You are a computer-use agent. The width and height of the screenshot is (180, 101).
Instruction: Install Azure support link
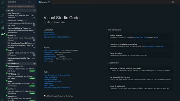pyautogui.click(x=146, y=38)
